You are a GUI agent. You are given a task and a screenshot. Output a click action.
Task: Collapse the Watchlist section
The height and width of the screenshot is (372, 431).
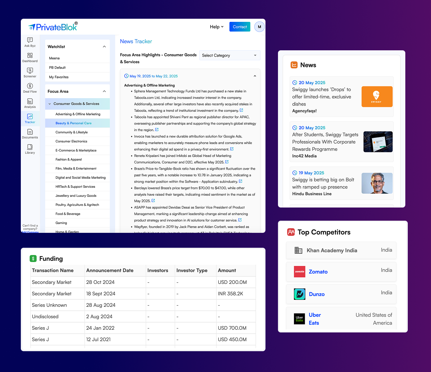pyautogui.click(x=104, y=46)
